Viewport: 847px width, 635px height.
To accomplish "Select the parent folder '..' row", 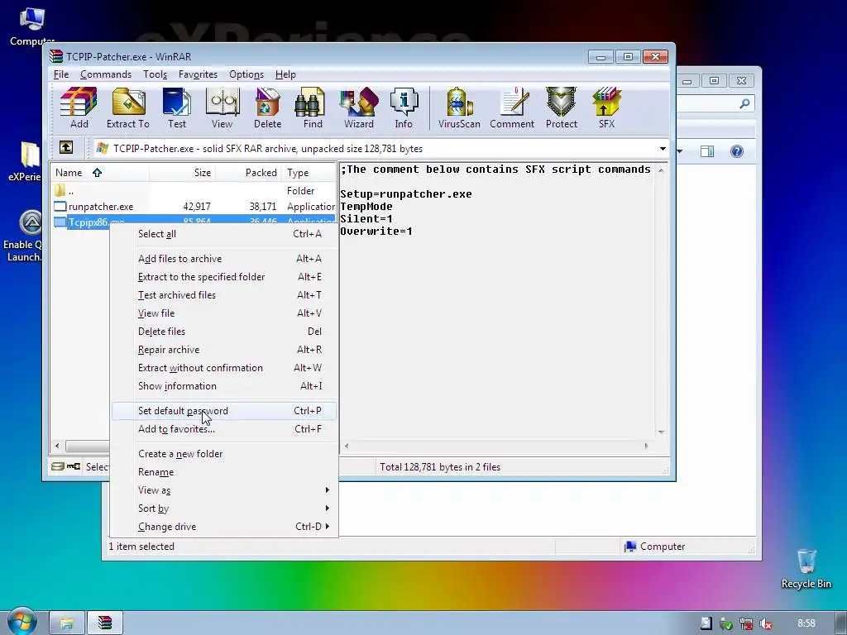I will [194, 191].
